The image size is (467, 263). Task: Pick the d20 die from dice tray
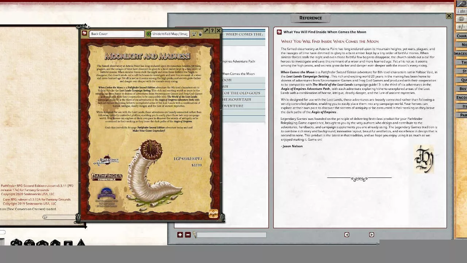pyautogui.click(x=16, y=243)
